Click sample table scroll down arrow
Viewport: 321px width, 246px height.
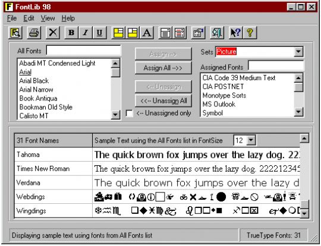pos(304,213)
